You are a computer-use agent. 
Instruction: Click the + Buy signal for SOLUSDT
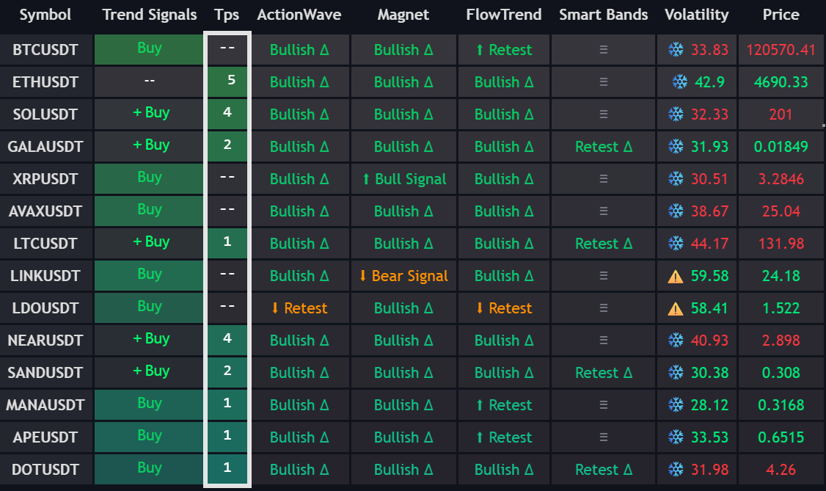[150, 113]
